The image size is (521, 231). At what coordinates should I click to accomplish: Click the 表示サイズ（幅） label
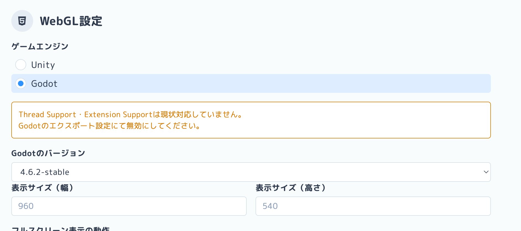coord(43,188)
